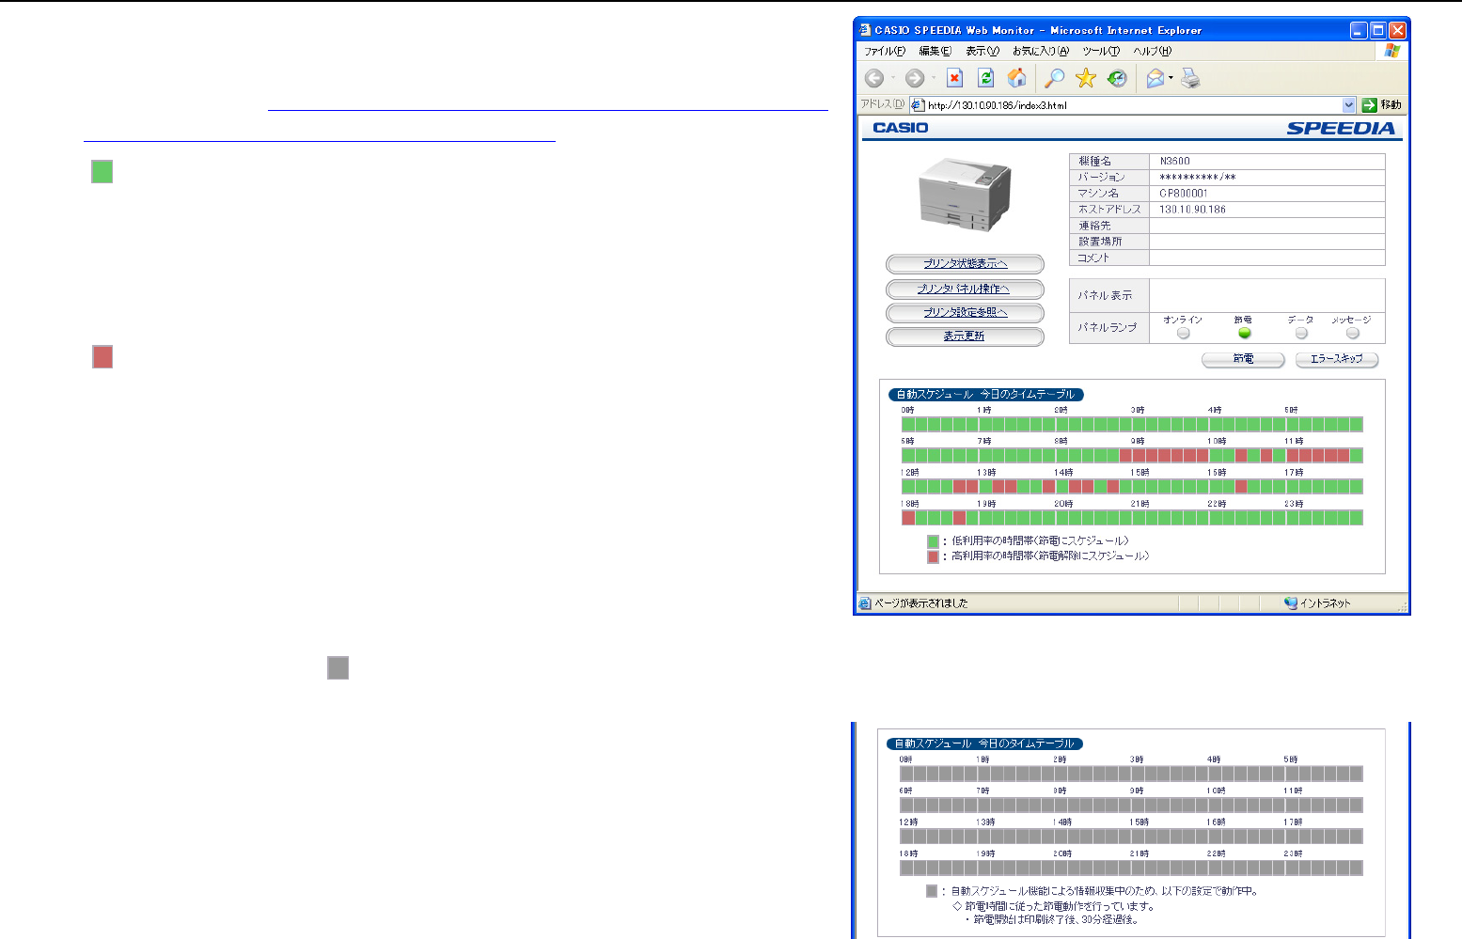The height and width of the screenshot is (939, 1462).
Task: Click the status bar text ページが表示されました
Action: (921, 603)
